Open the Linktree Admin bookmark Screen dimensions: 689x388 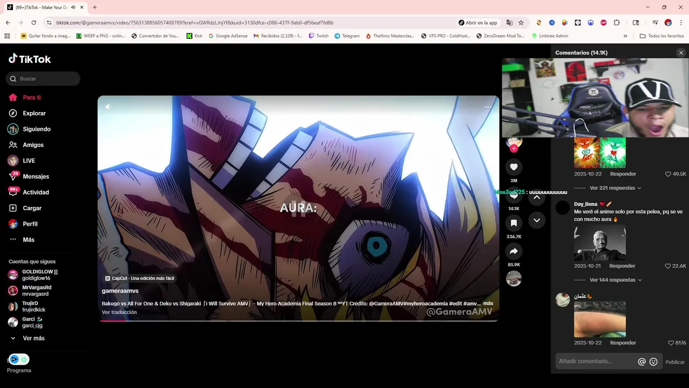(x=550, y=36)
